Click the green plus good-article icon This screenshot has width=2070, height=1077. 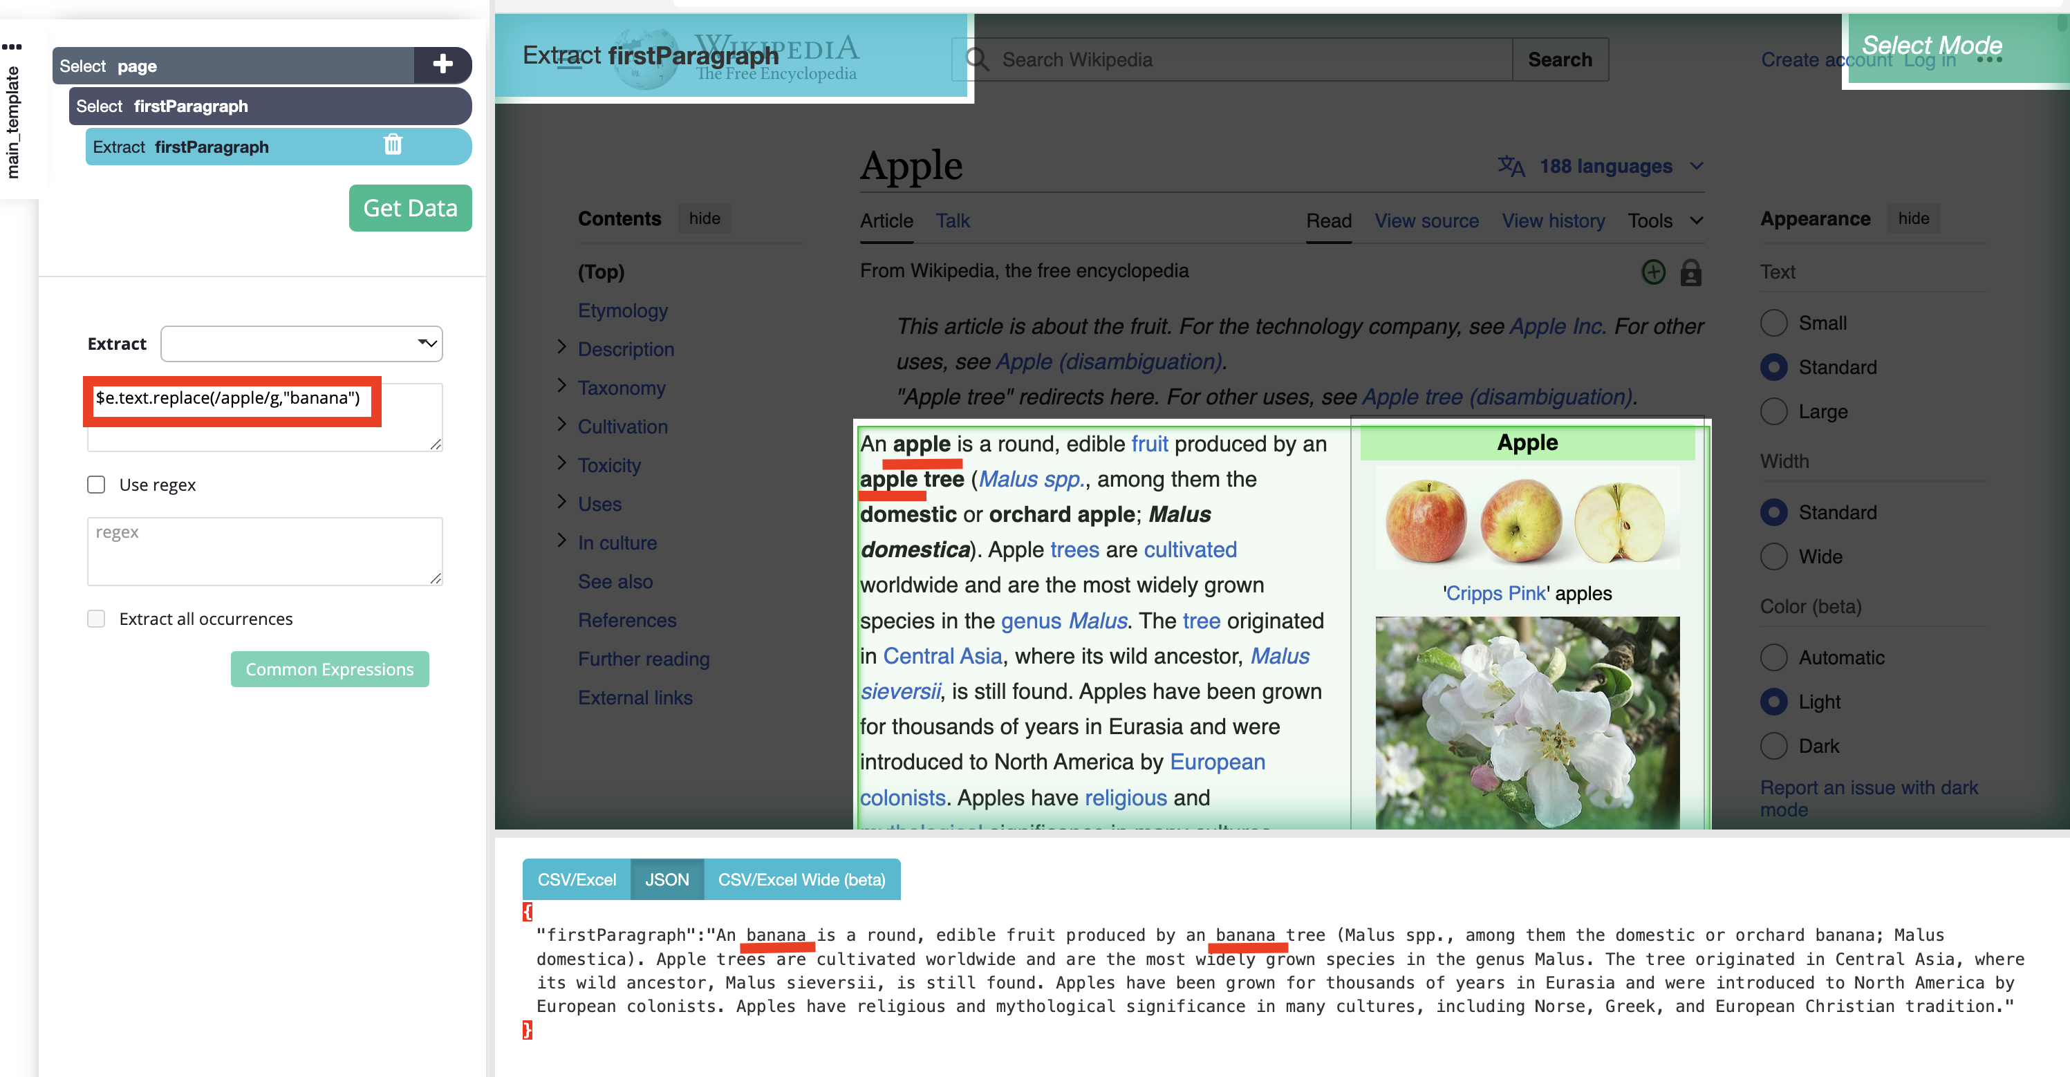coord(1653,272)
